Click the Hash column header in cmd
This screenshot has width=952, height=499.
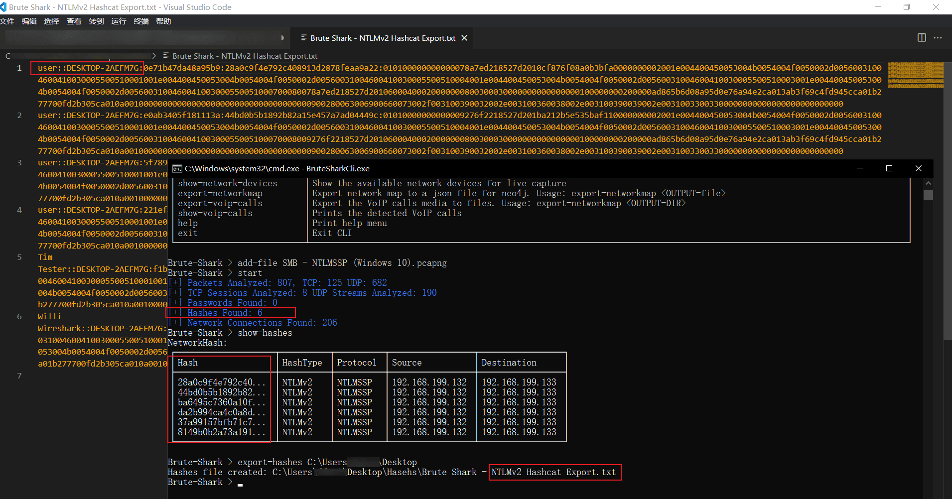pyautogui.click(x=188, y=363)
